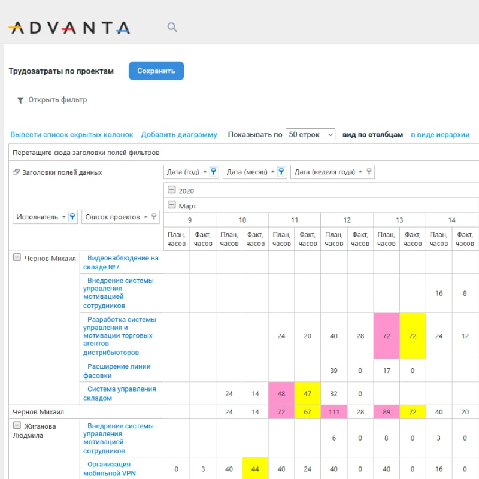Collapse the 2020 year group
Screen dimensions: 479x479
point(172,190)
